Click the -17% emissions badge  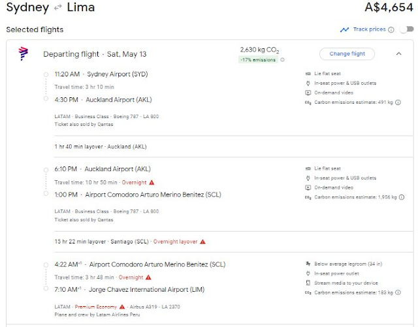[x=258, y=59]
